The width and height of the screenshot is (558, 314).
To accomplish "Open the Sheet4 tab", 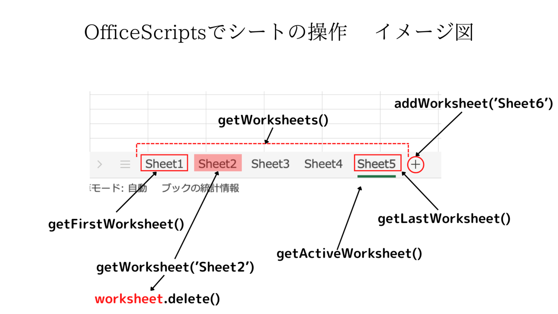I will 323,164.
